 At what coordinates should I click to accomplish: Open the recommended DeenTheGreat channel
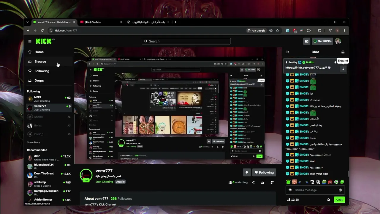(x=49, y=175)
